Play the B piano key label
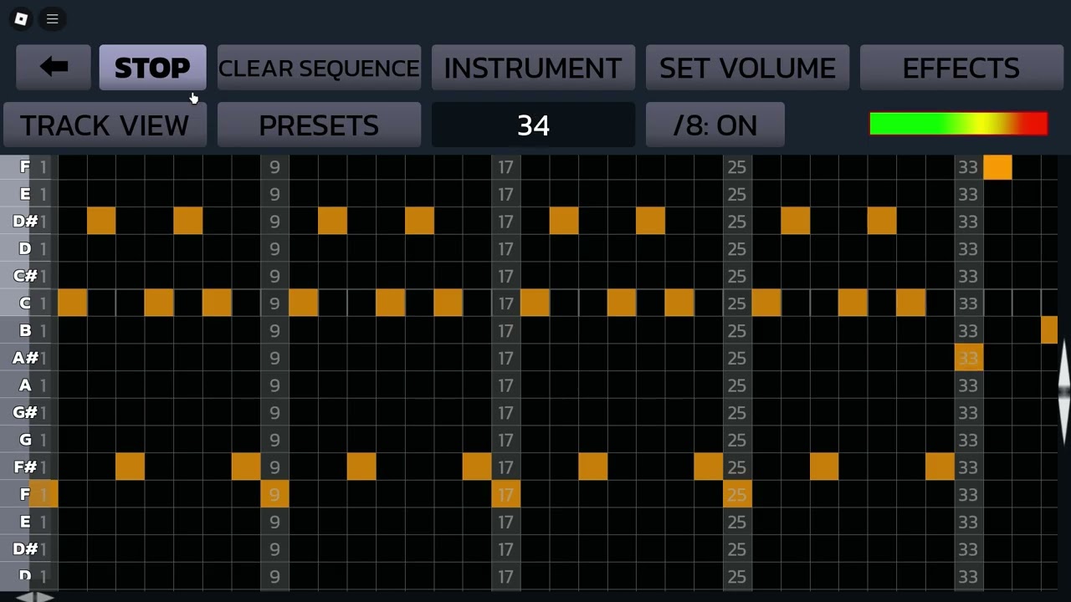1071x602 pixels. pos(25,330)
